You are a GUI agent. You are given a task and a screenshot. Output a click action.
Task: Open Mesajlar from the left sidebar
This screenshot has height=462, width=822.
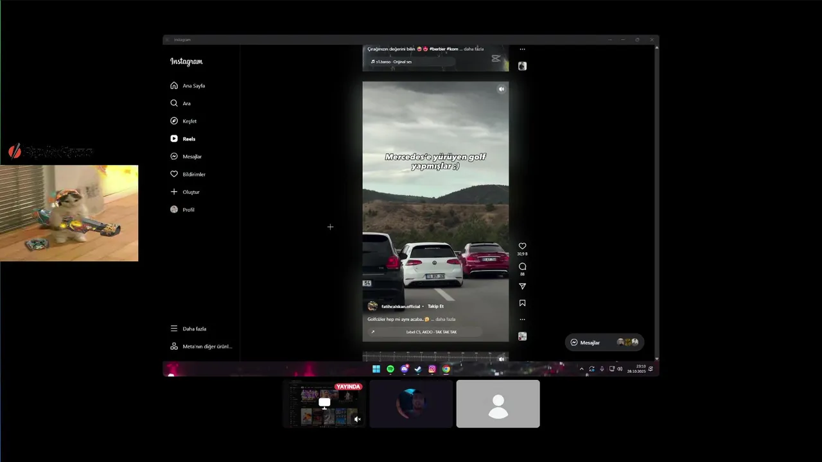(x=186, y=157)
